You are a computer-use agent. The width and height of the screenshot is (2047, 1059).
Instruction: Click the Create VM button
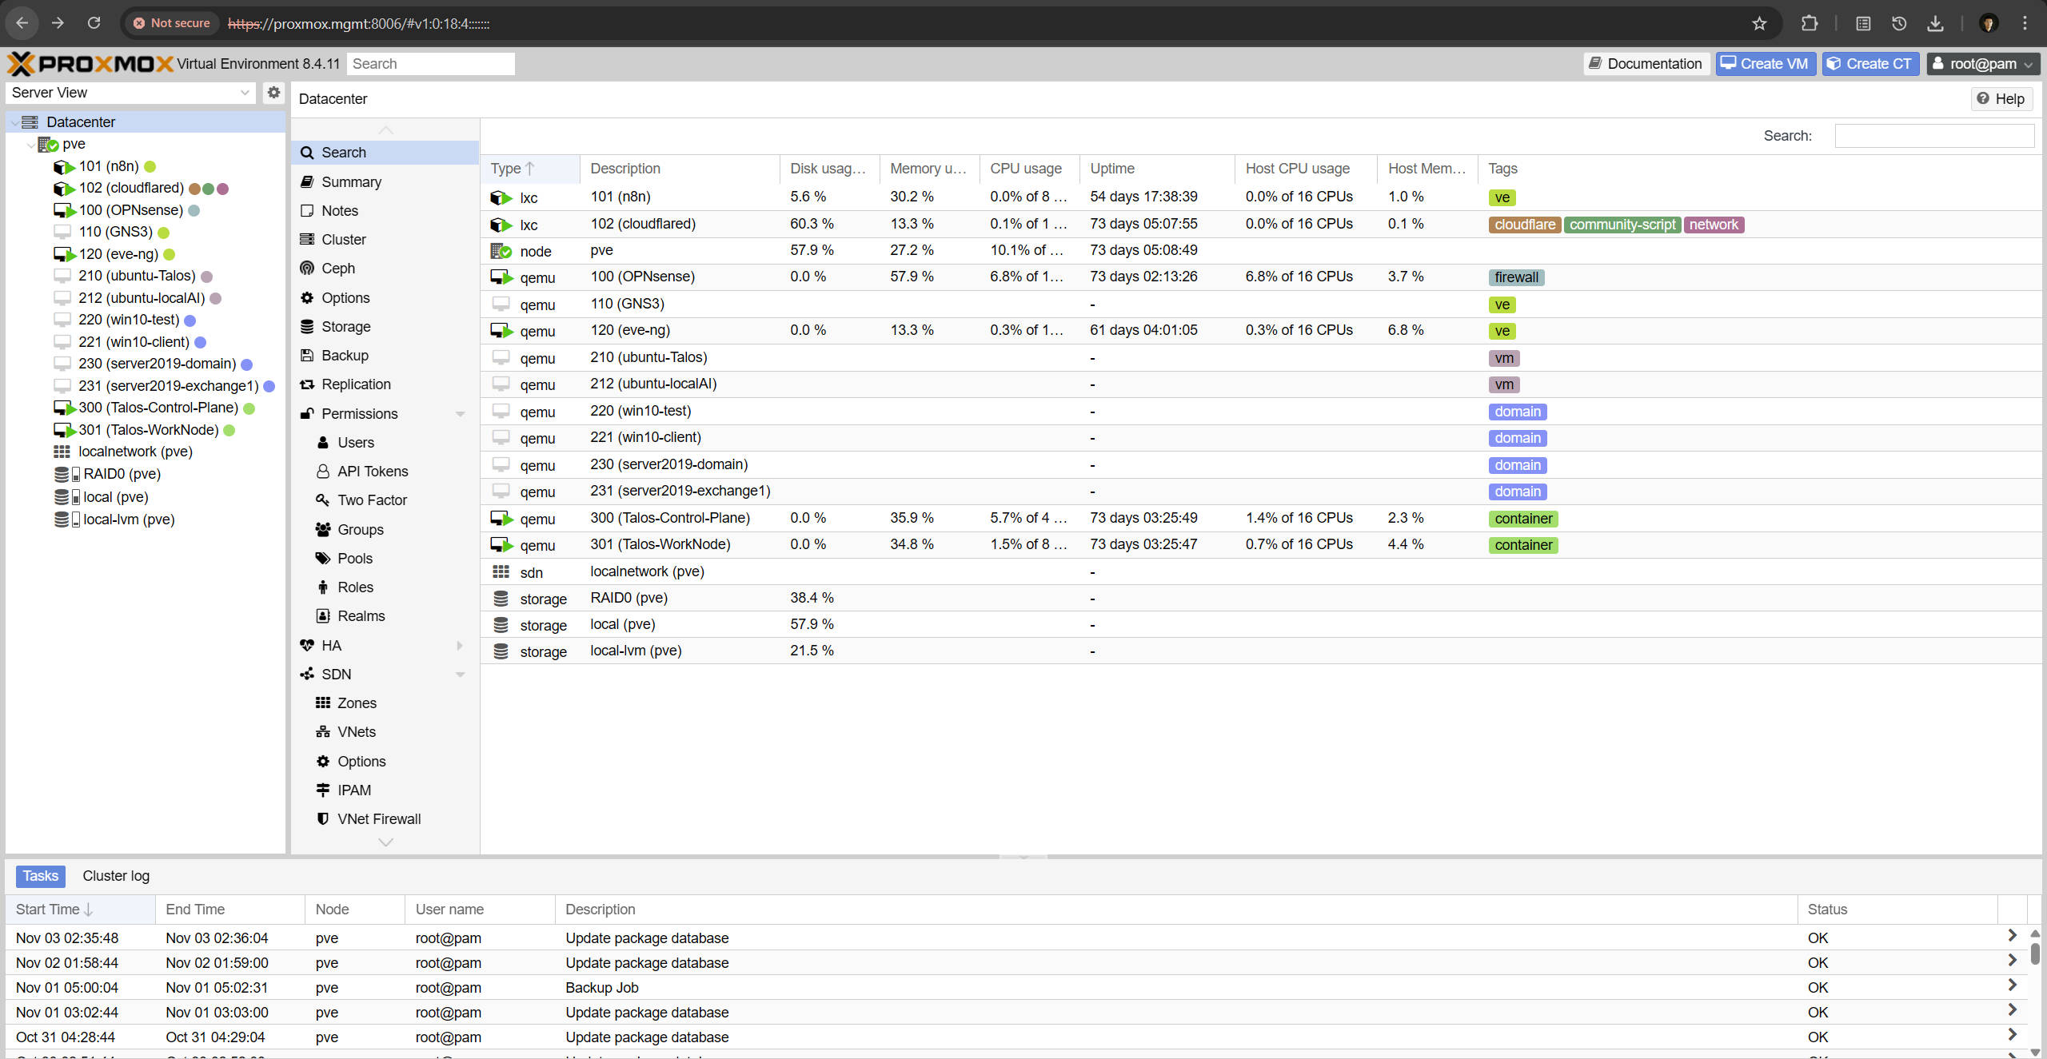[1765, 64]
